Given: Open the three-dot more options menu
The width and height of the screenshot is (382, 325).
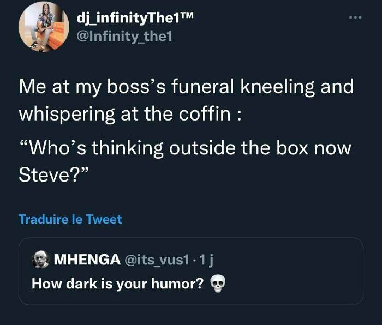Looking at the screenshot, I should (355, 19).
